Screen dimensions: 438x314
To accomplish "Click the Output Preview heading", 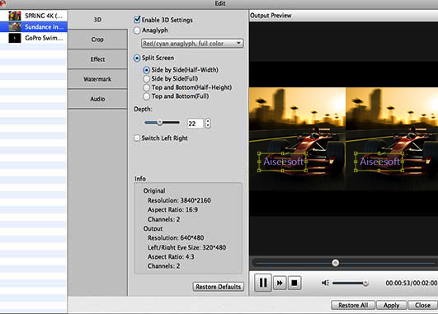I will pos(271,16).
